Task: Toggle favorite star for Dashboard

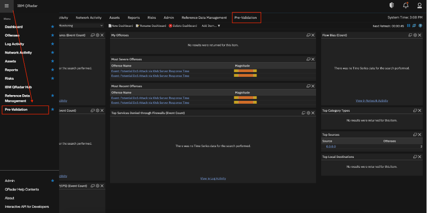Action: [x=52, y=26]
